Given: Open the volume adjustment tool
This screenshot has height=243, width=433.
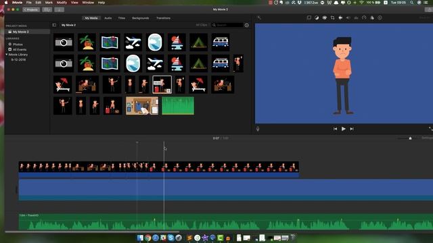Looking at the screenshot, I should (x=348, y=18).
